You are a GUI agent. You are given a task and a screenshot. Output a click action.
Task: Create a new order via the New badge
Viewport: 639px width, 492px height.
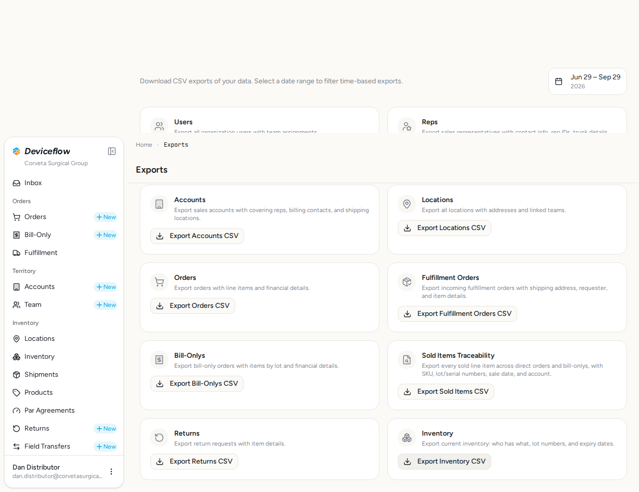click(x=106, y=217)
